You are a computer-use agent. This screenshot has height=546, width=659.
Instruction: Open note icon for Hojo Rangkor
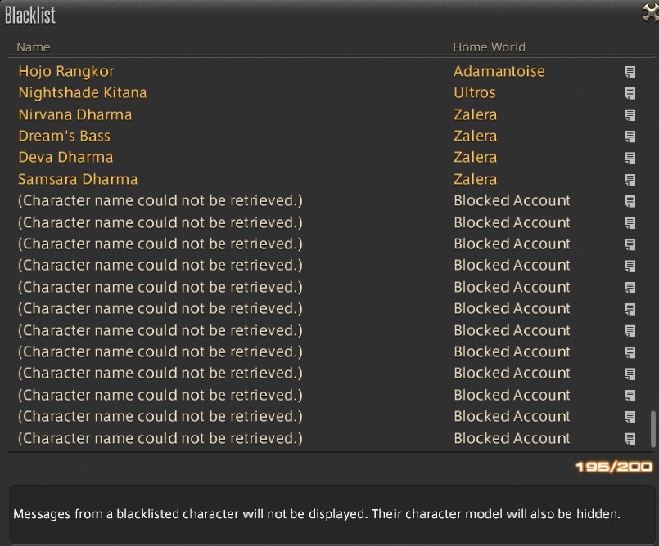tap(630, 72)
